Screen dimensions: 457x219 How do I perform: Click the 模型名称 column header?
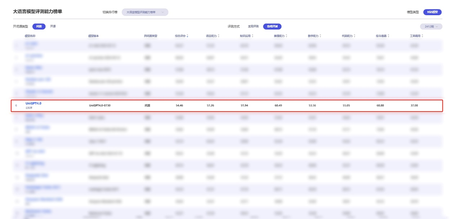30,36
